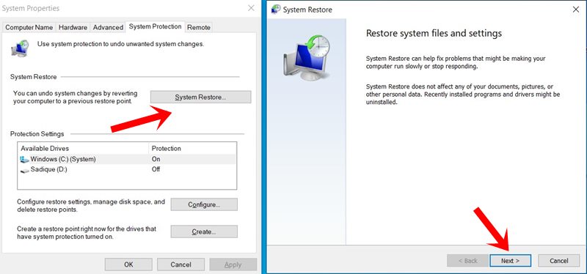Switch to the Advanced tab

point(108,27)
